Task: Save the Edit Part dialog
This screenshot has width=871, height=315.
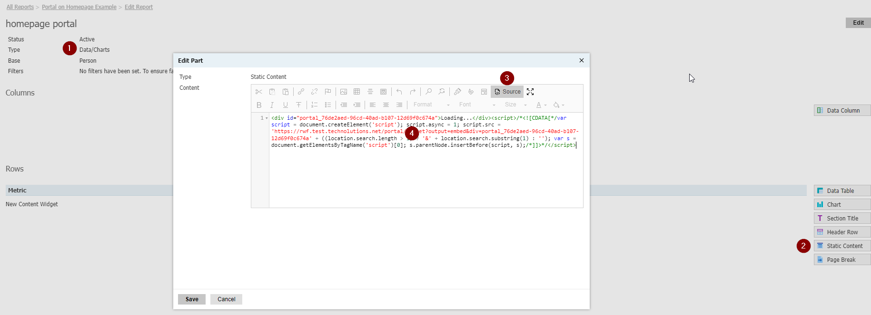Action: tap(192, 299)
